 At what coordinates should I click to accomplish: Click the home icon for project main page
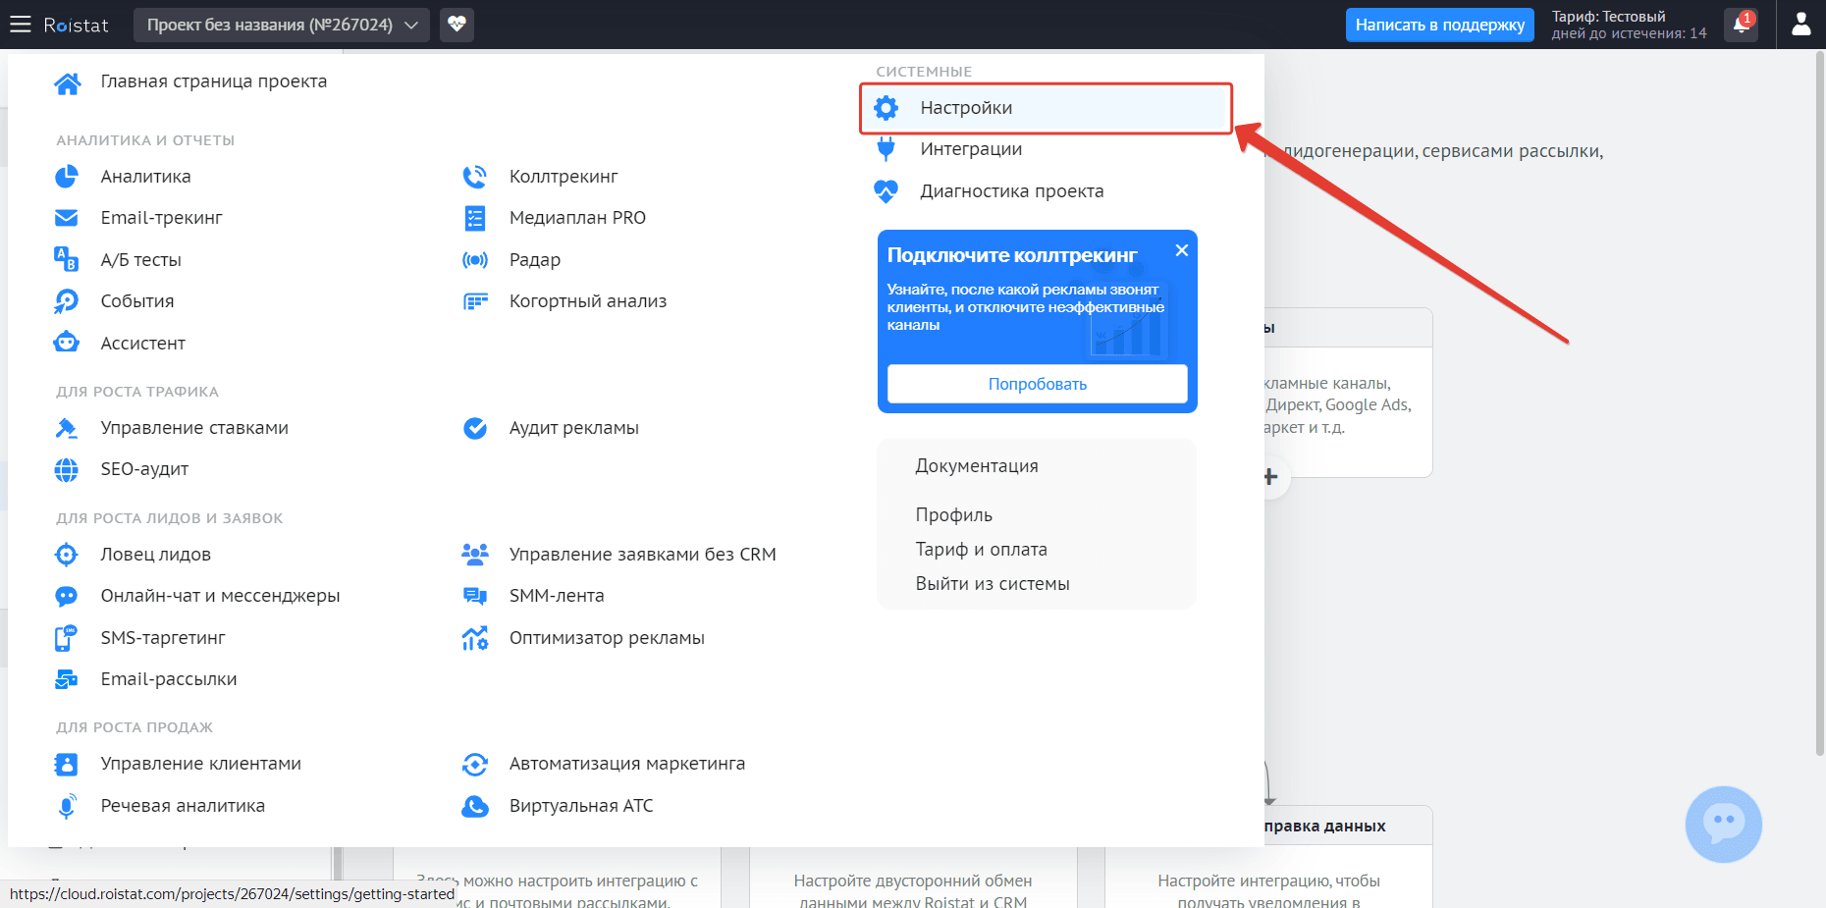click(x=67, y=83)
